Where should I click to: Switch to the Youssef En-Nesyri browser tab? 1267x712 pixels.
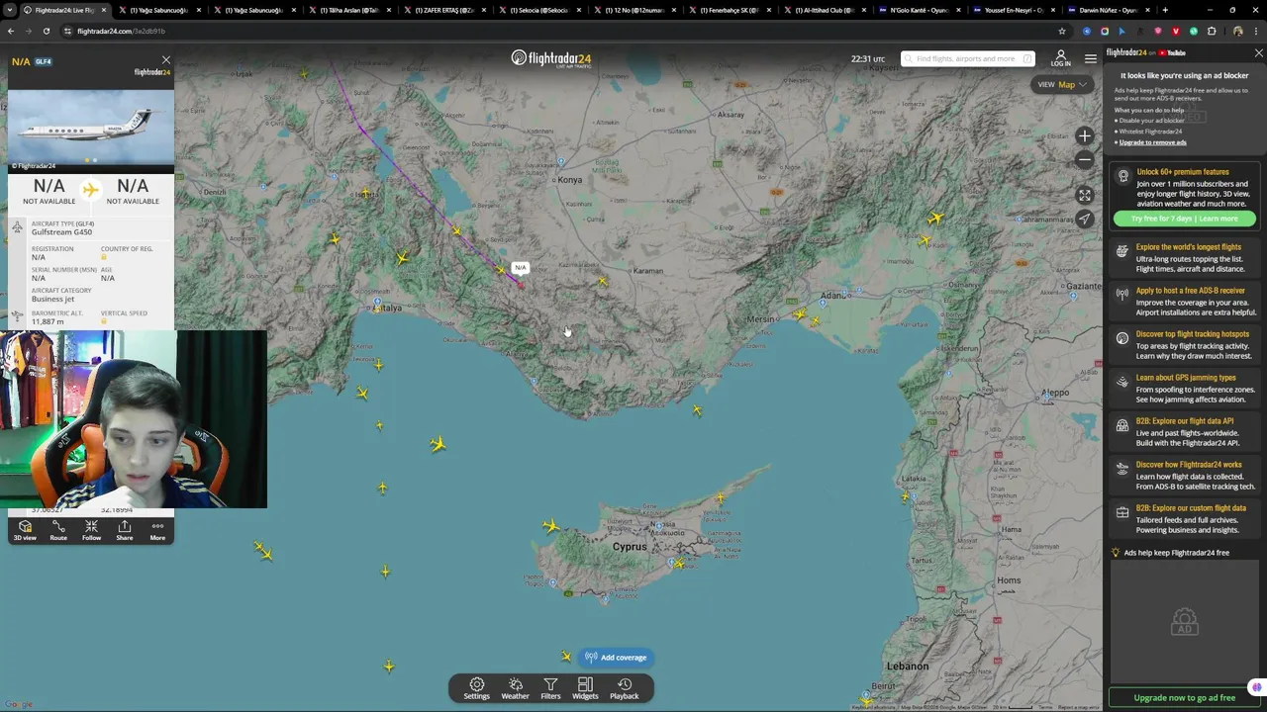click(1014, 10)
